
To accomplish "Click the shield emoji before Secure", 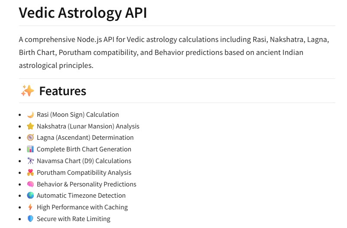I will point(30,219).
